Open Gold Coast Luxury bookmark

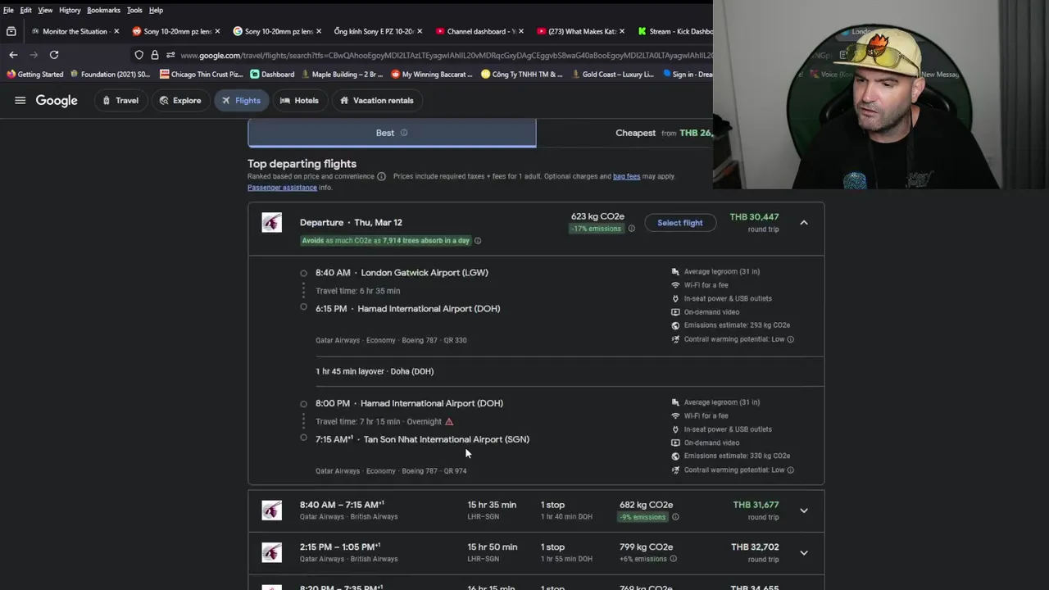coord(611,74)
